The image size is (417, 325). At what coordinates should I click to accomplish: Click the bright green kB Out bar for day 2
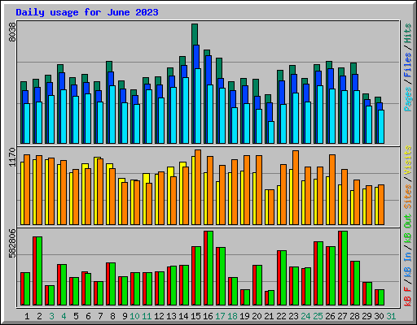(39, 271)
